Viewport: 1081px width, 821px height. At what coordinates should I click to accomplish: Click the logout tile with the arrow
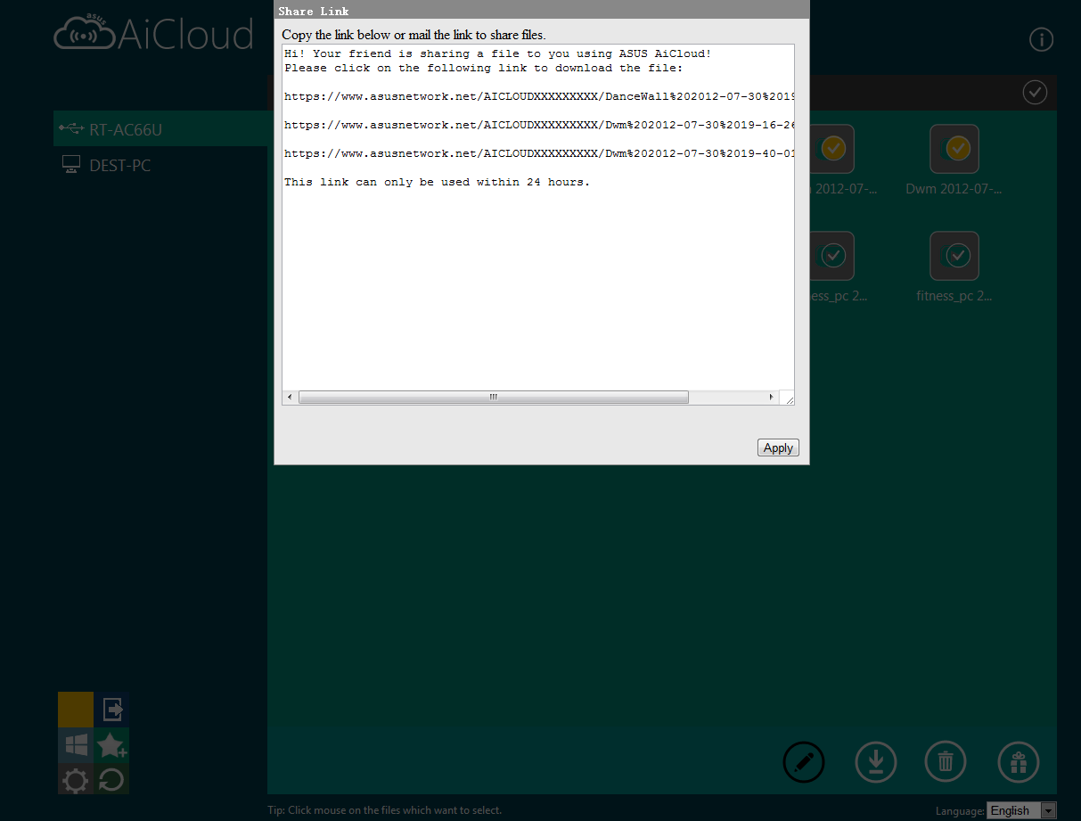tap(111, 710)
